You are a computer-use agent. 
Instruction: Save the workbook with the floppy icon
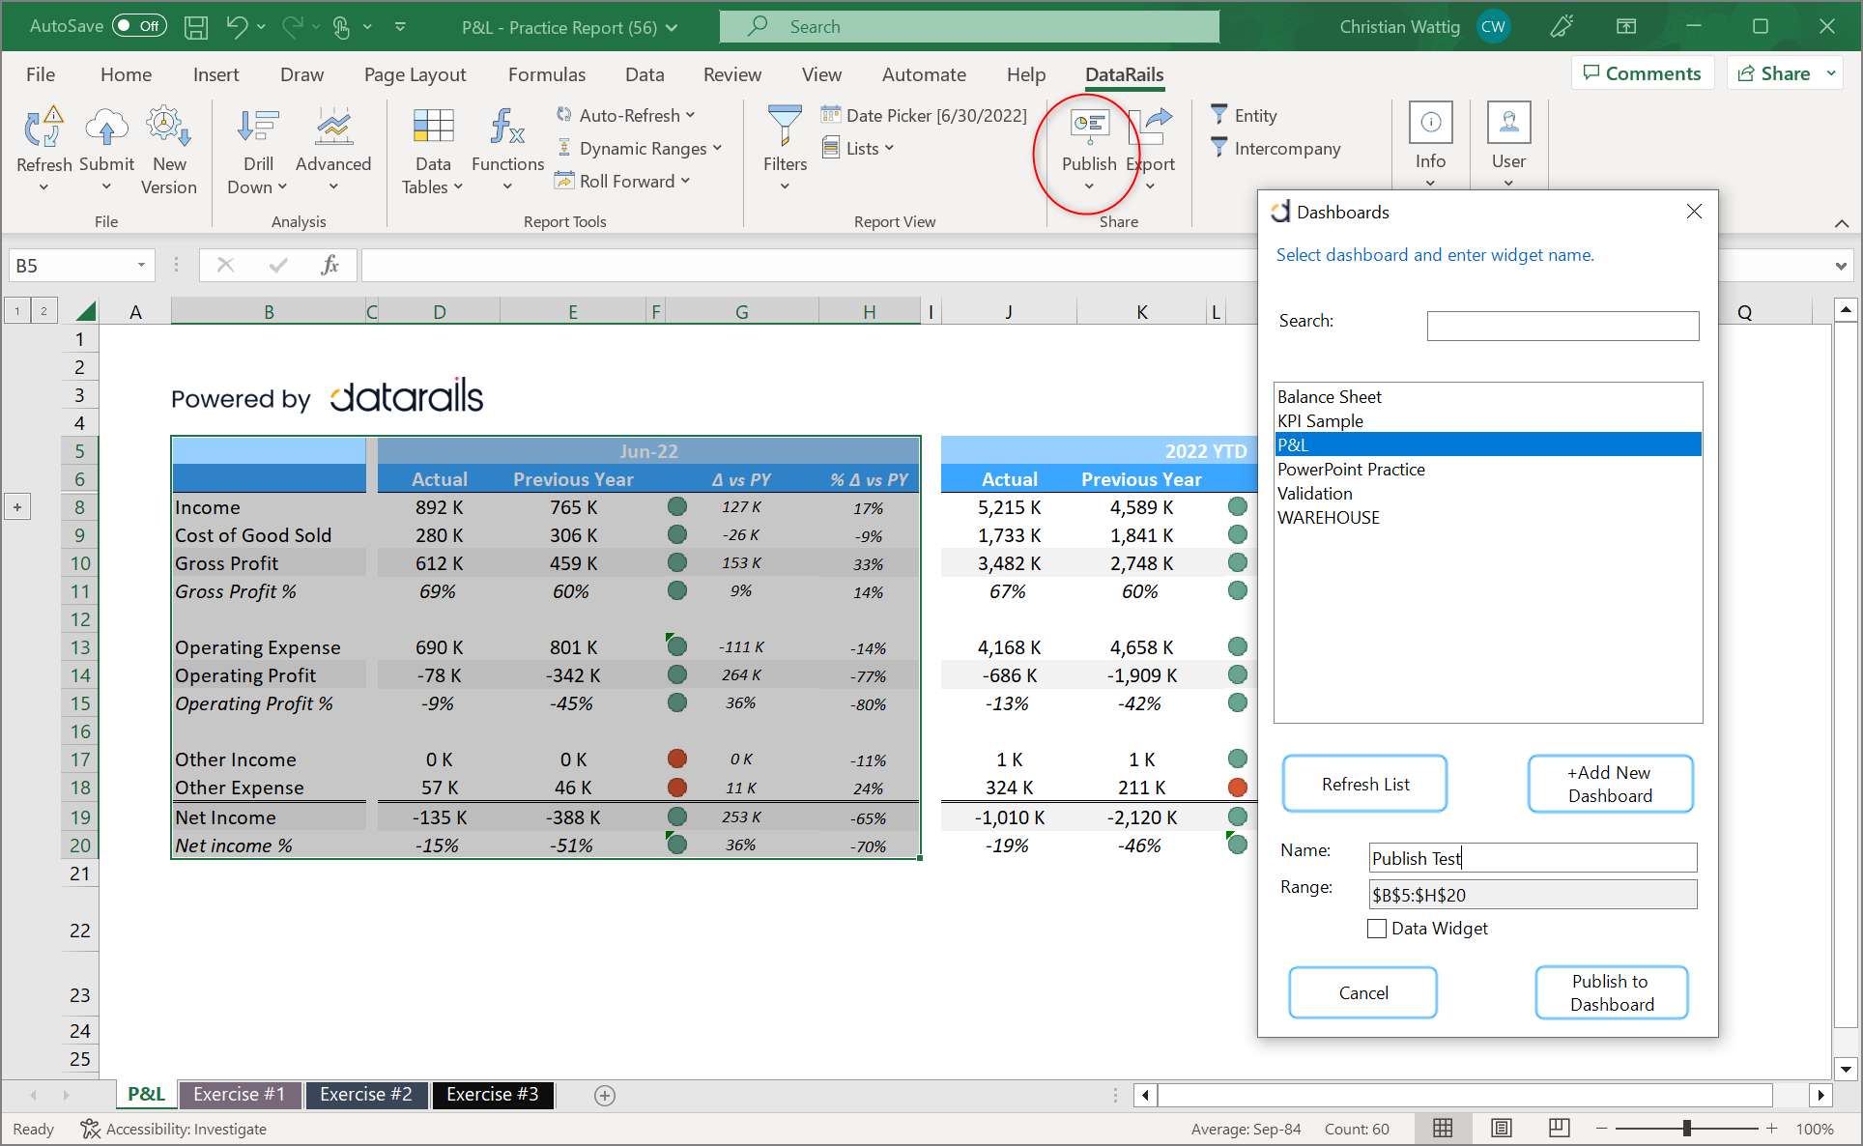click(196, 27)
